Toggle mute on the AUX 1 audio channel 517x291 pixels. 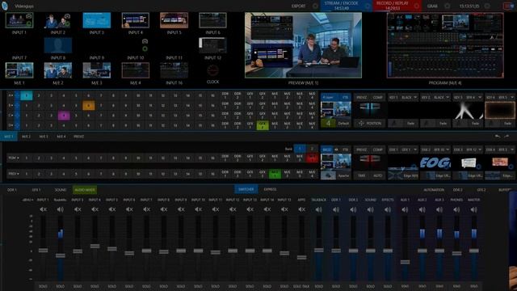tap(405, 209)
